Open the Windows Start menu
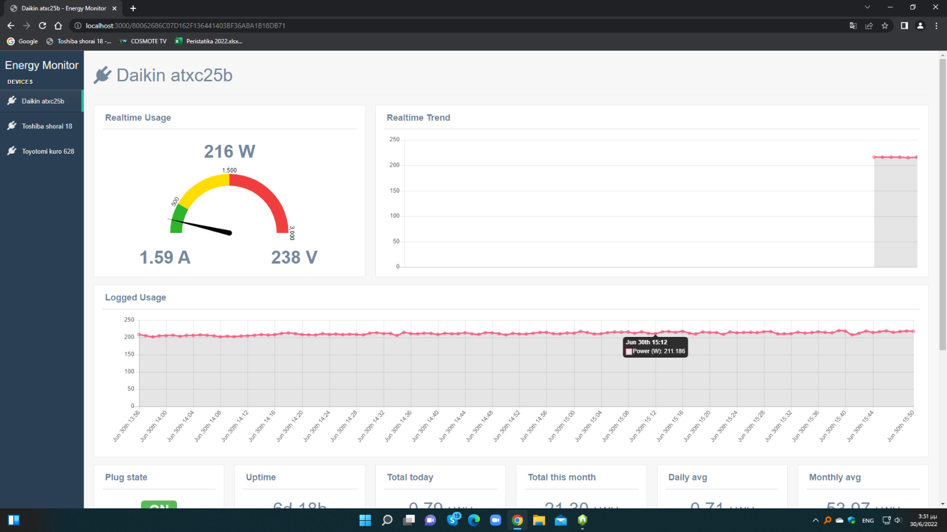947x532 pixels. 365,520
